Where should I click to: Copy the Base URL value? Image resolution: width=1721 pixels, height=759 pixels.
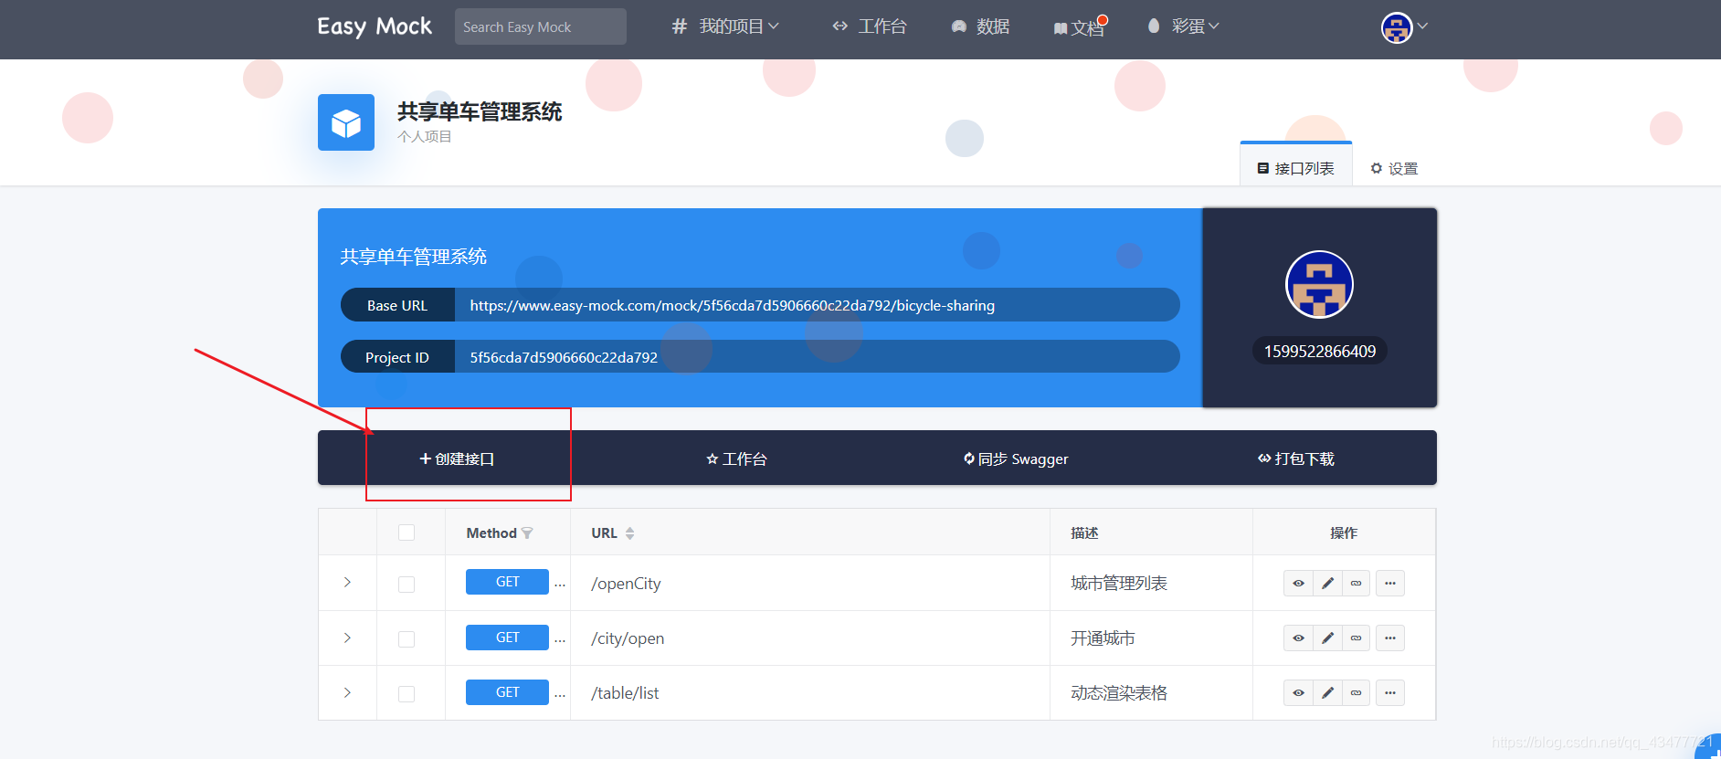click(733, 305)
